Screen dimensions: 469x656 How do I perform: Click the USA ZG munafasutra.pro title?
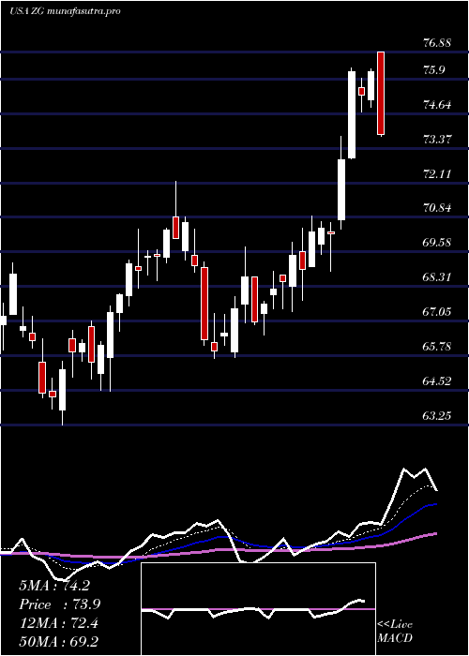click(x=65, y=11)
